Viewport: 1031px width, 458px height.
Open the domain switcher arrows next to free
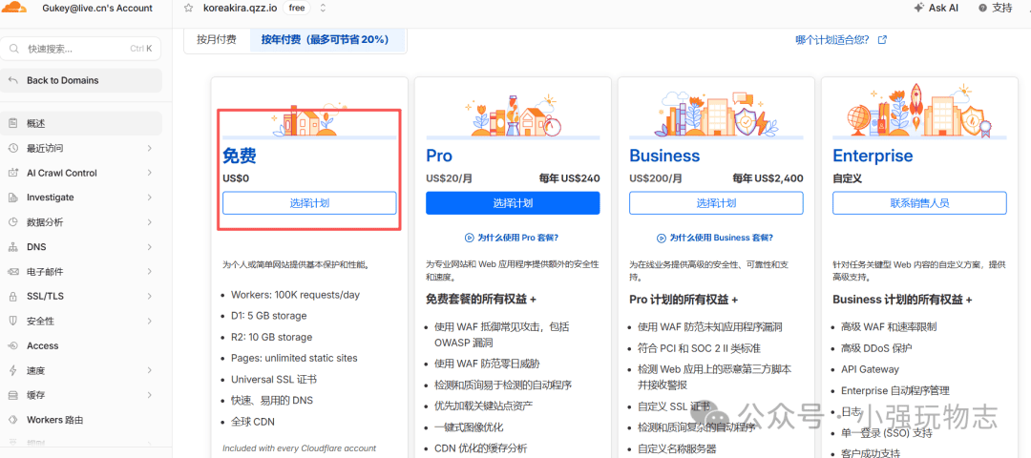(323, 9)
